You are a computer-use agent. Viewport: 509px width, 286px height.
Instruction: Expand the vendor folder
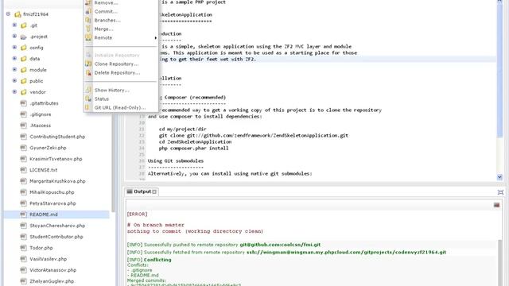point(14,92)
